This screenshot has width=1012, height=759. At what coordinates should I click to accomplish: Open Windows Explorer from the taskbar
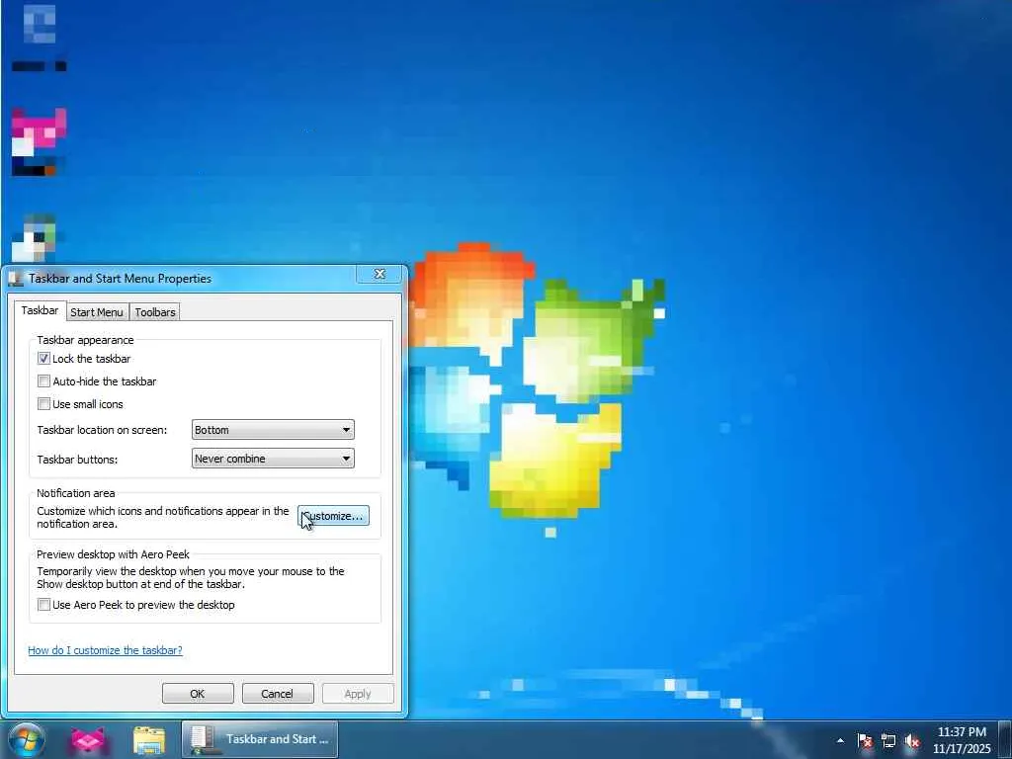point(149,739)
